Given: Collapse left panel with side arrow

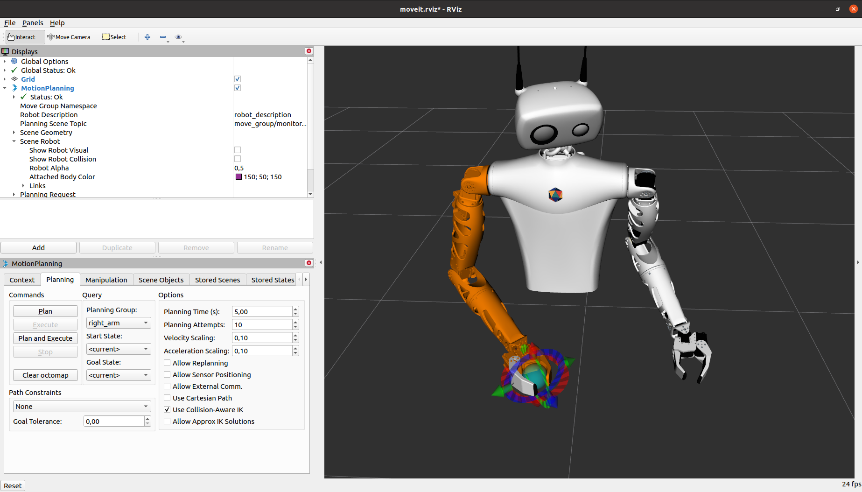Looking at the screenshot, I should (321, 262).
